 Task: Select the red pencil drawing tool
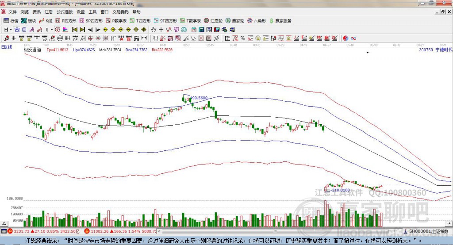click(x=6, y=38)
